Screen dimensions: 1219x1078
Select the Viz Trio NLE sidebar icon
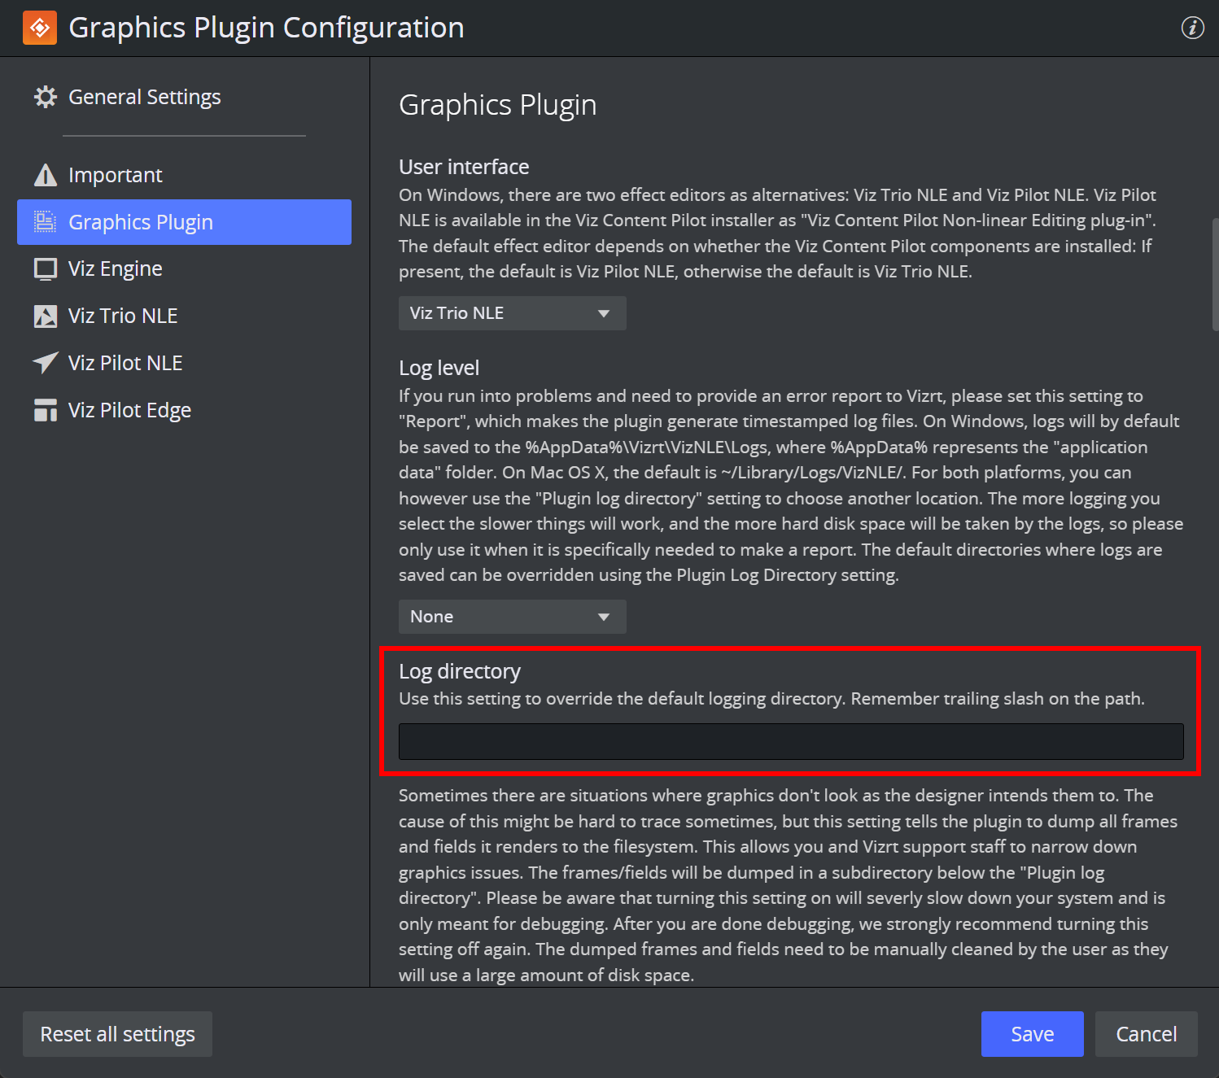[x=45, y=316]
